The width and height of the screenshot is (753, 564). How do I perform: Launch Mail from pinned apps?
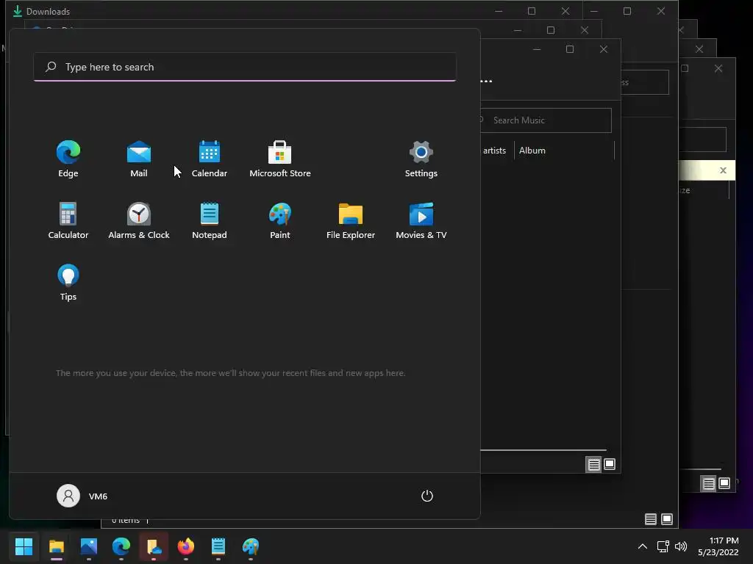coord(139,159)
